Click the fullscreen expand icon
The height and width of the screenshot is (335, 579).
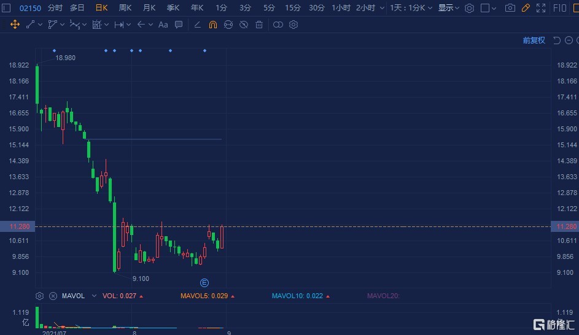541,8
